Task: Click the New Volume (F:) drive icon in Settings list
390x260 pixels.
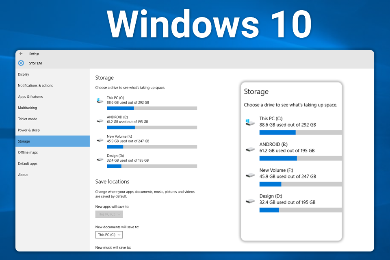Action: click(x=100, y=140)
